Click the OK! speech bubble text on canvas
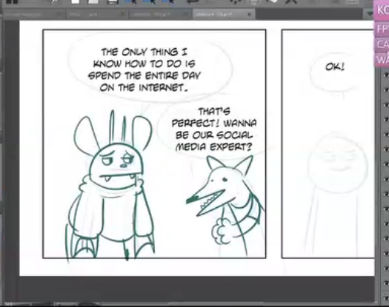Image resolution: width=389 pixels, height=307 pixels. click(x=335, y=67)
